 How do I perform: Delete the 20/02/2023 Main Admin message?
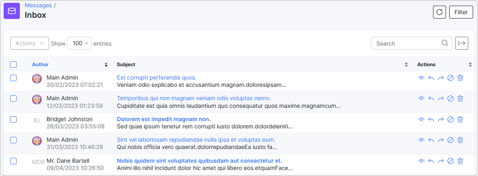point(460,78)
